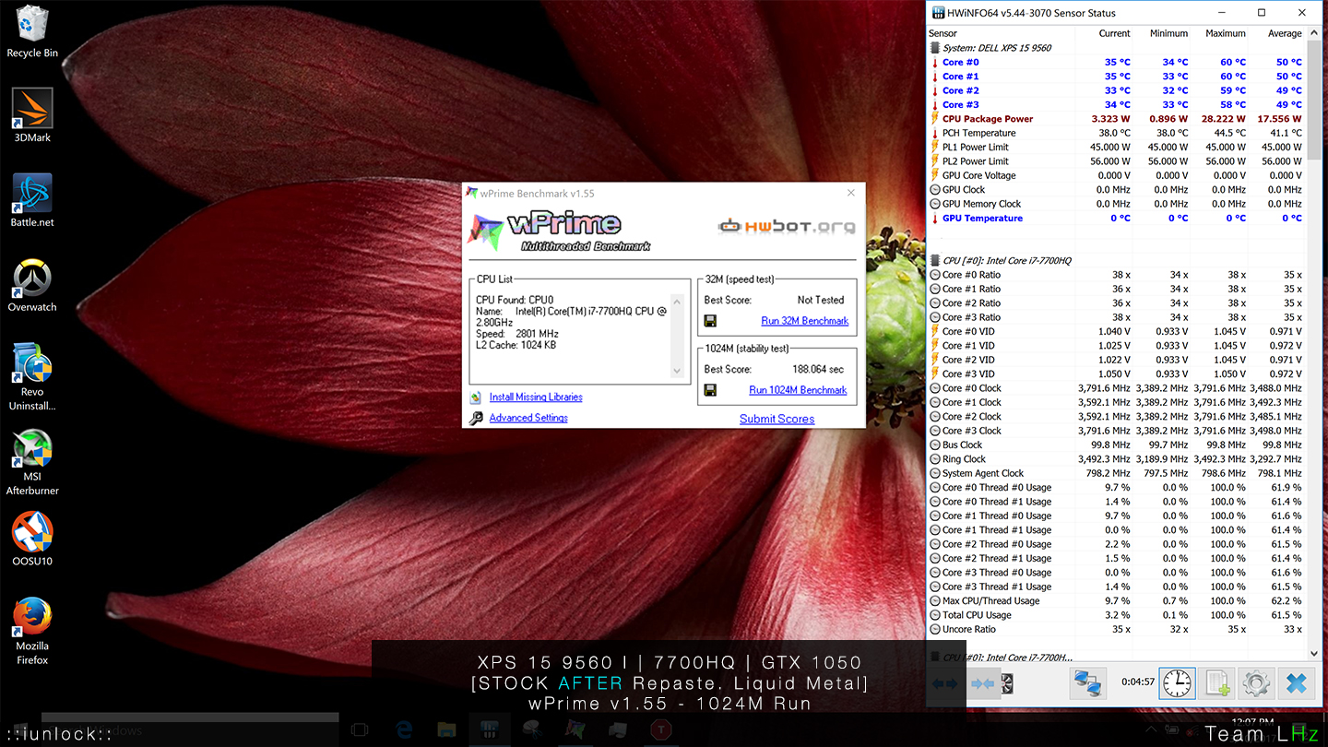Open Revo Uninstaller desktop shortcut

[32, 376]
